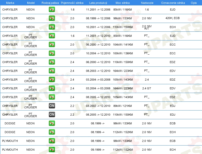This screenshot has height=154, width=202.
Task: Click petrol icon in Plymouth Neon ECH row
Action: tap(52, 150)
